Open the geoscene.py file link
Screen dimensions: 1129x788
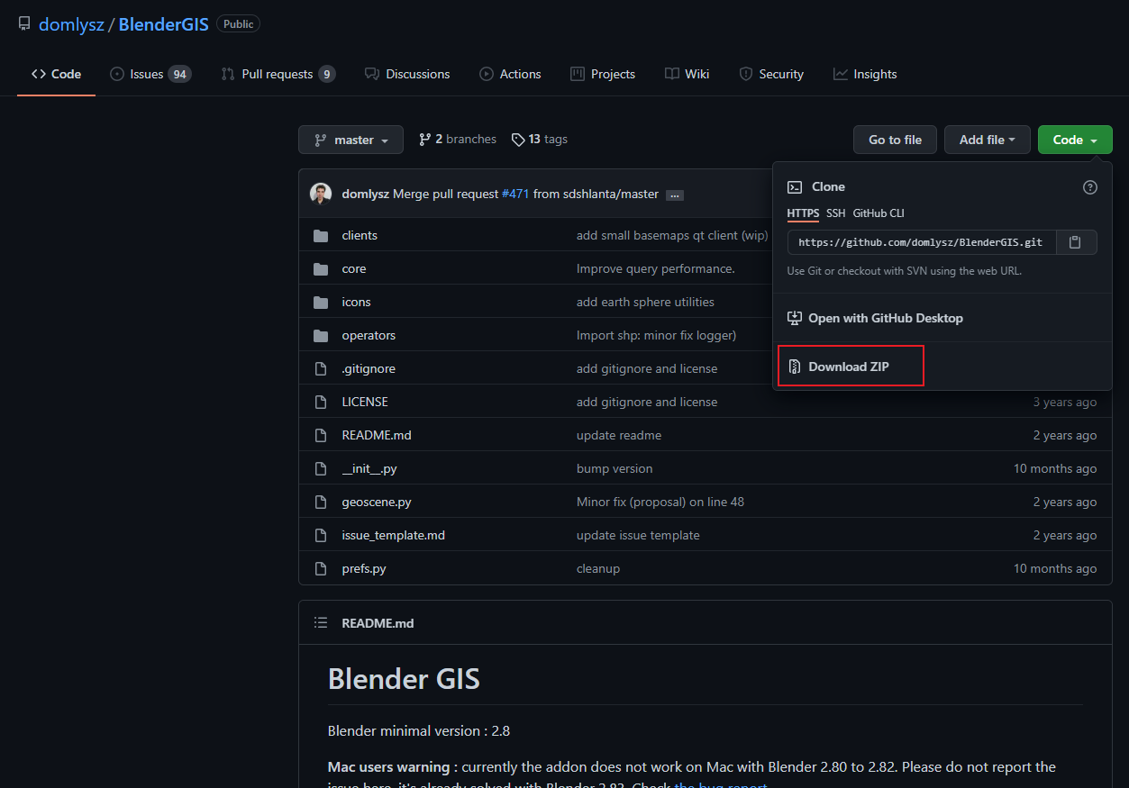click(x=377, y=503)
